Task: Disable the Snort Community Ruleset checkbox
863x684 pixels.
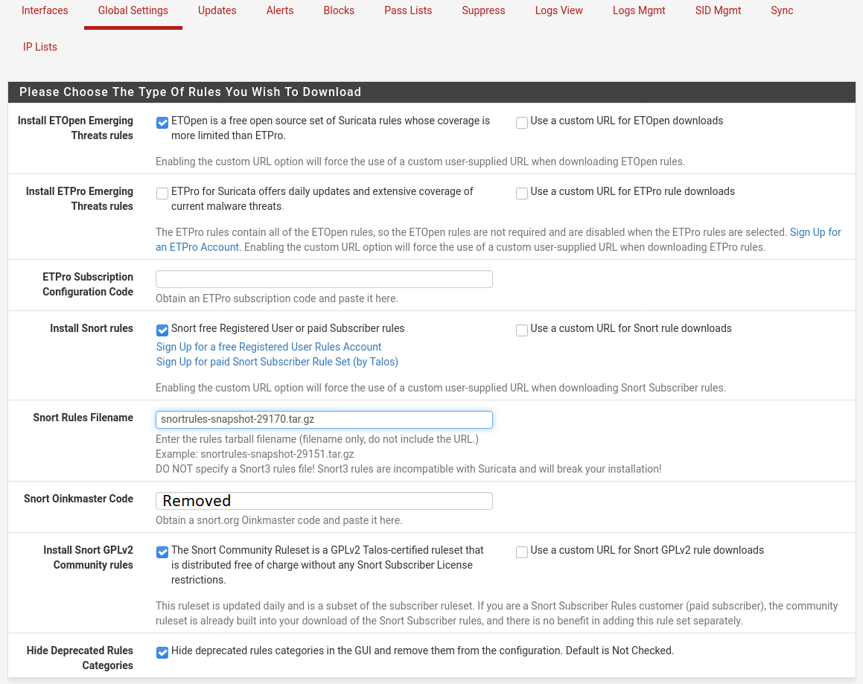Action: tap(162, 552)
